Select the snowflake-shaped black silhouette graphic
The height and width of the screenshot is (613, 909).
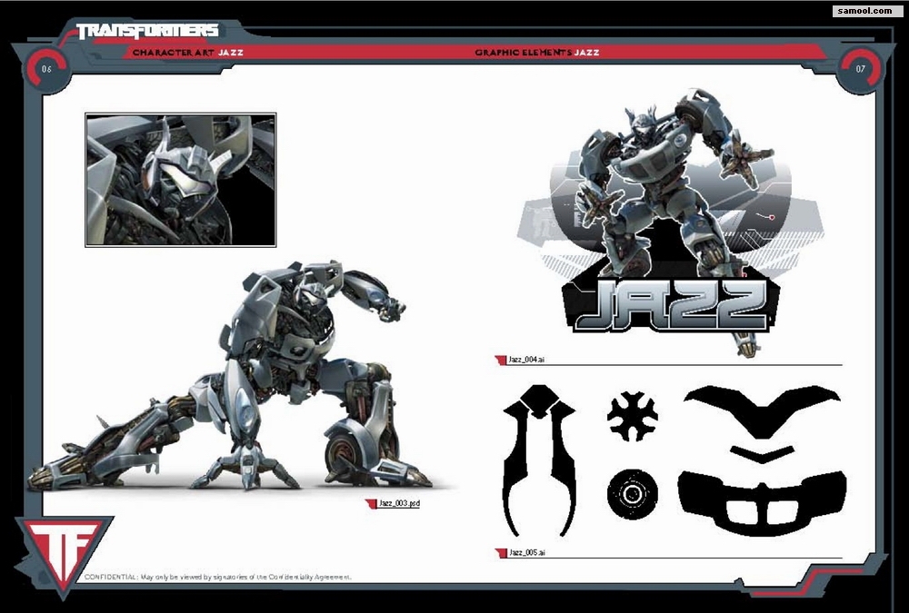[633, 415]
